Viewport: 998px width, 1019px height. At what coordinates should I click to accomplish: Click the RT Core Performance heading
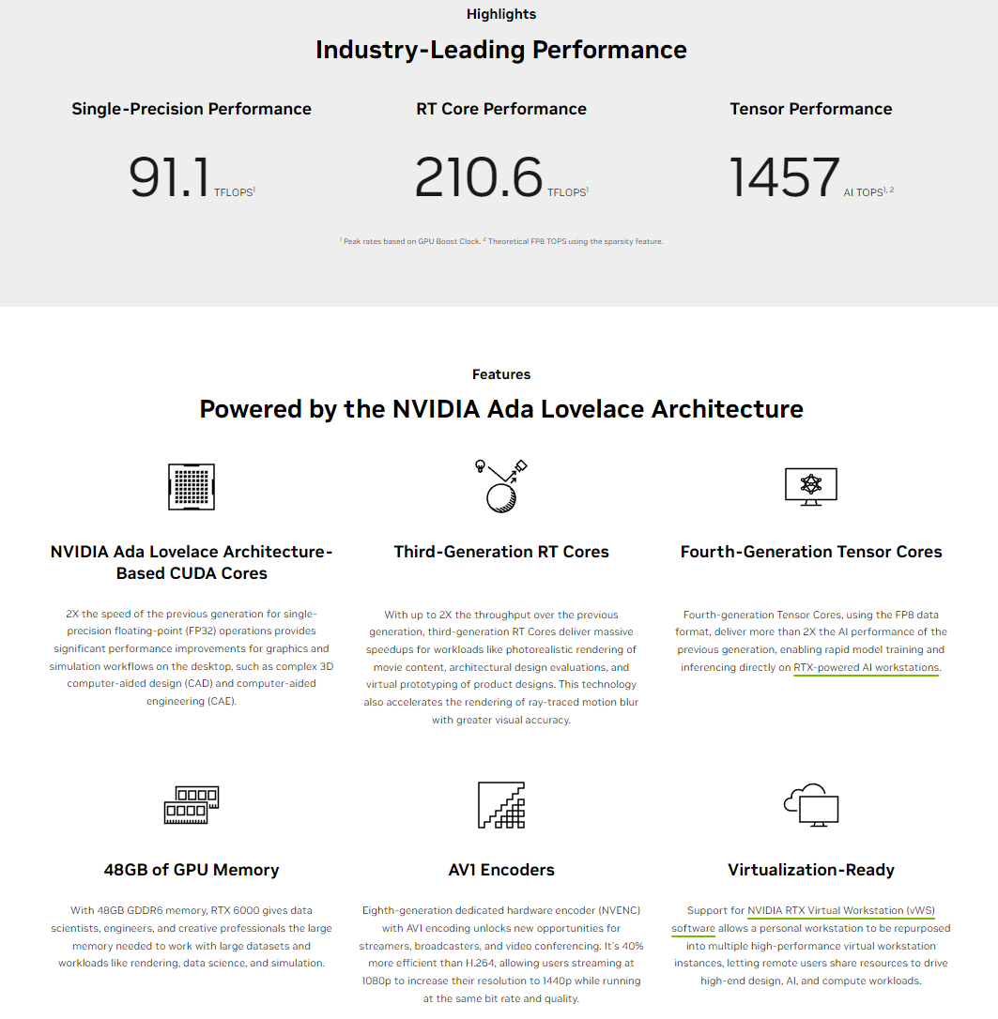point(501,109)
